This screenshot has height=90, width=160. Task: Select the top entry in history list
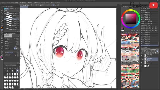click(149, 9)
